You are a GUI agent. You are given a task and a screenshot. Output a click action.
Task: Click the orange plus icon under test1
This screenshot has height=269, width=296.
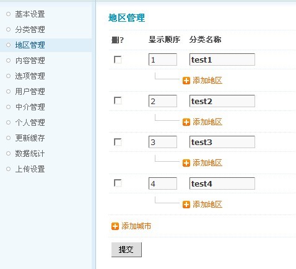point(186,81)
